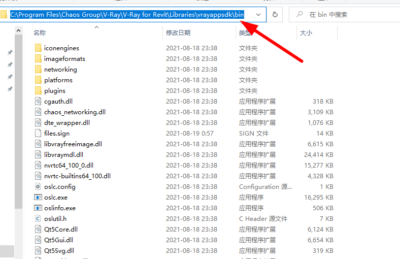Select oslinfo.exe file name

60,208
